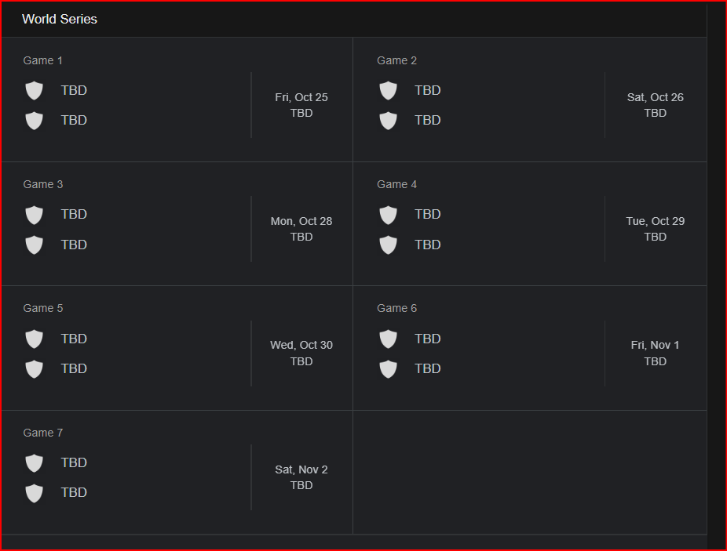
Task: Click bottom team shield icon in Game 2
Action: [388, 121]
